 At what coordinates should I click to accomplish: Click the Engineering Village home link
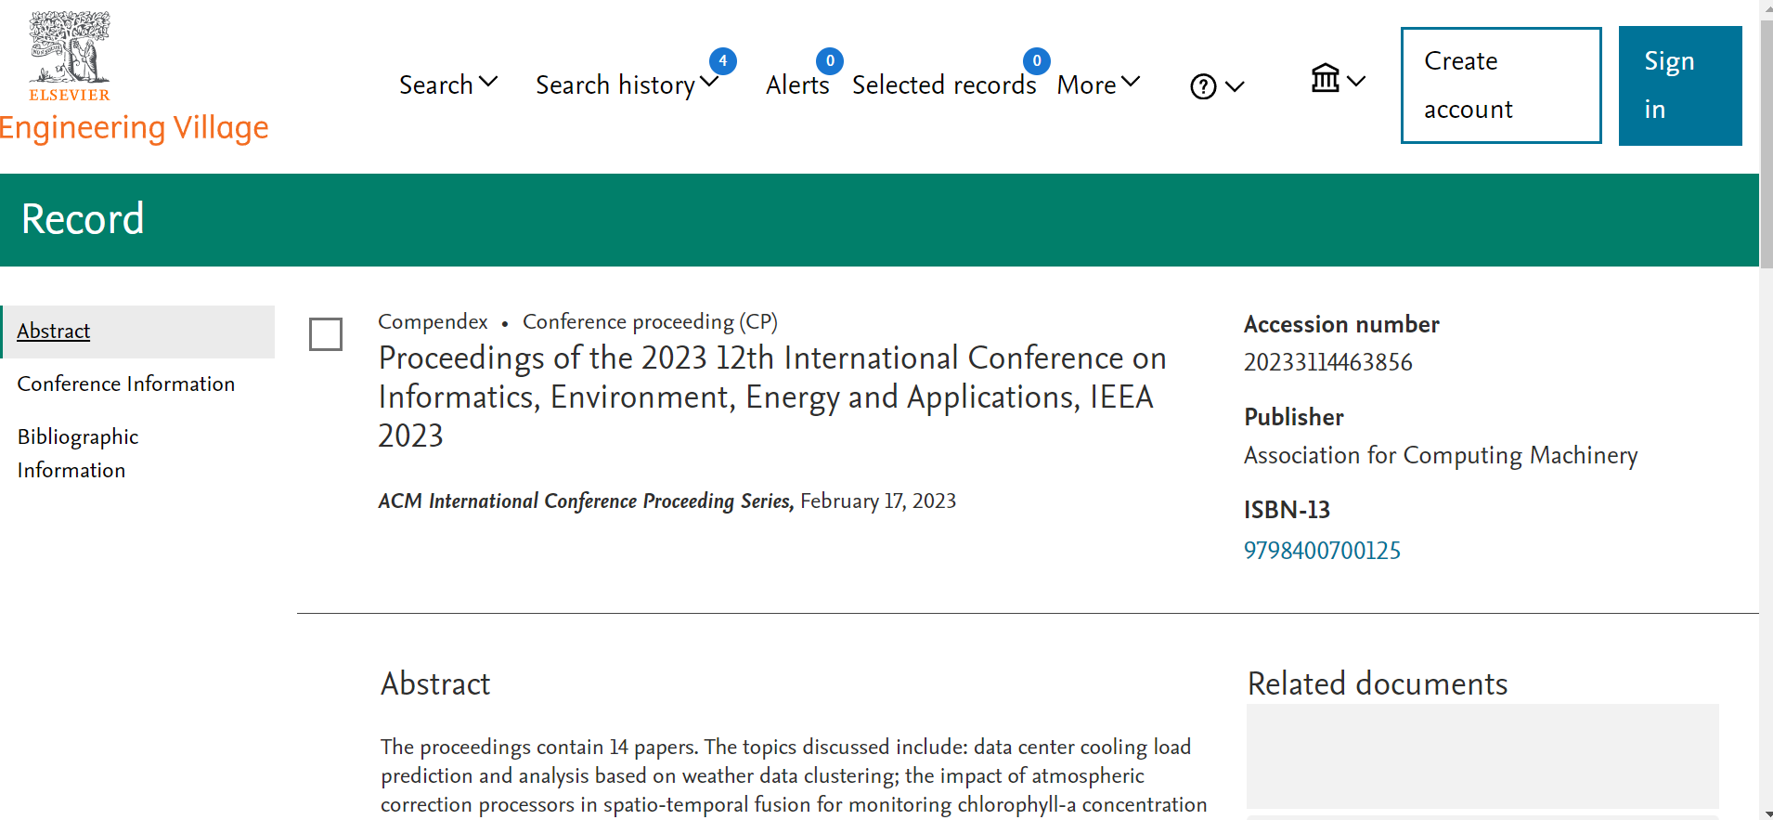click(x=135, y=127)
